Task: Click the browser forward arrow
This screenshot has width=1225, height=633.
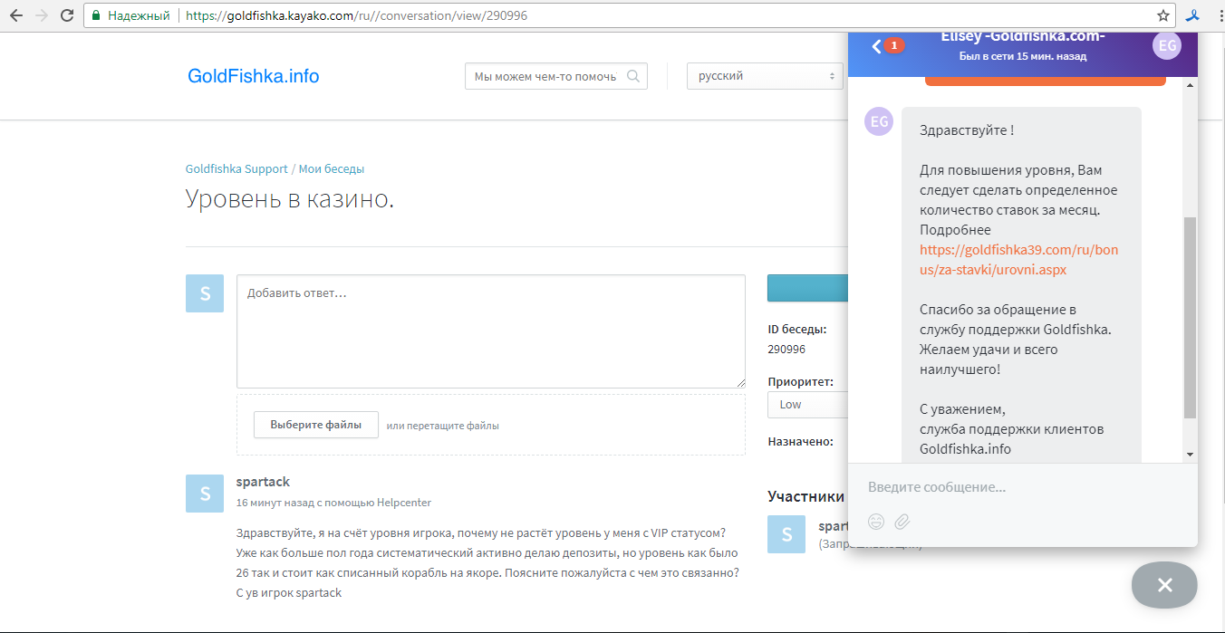Action: [x=41, y=15]
